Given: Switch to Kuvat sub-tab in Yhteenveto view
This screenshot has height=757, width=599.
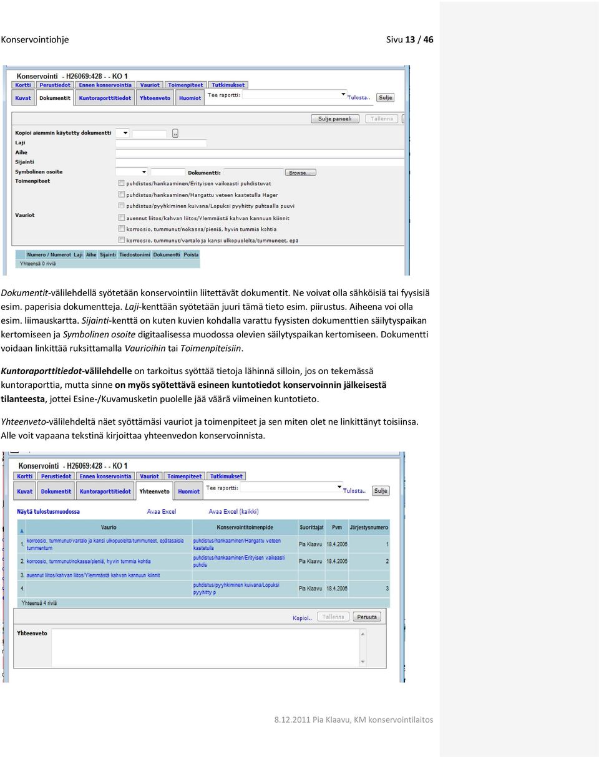Looking at the screenshot, I should 24,491.
